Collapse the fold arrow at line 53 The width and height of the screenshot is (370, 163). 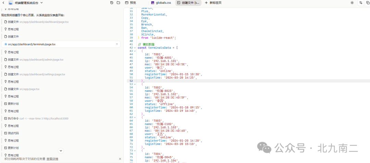coord(135,84)
